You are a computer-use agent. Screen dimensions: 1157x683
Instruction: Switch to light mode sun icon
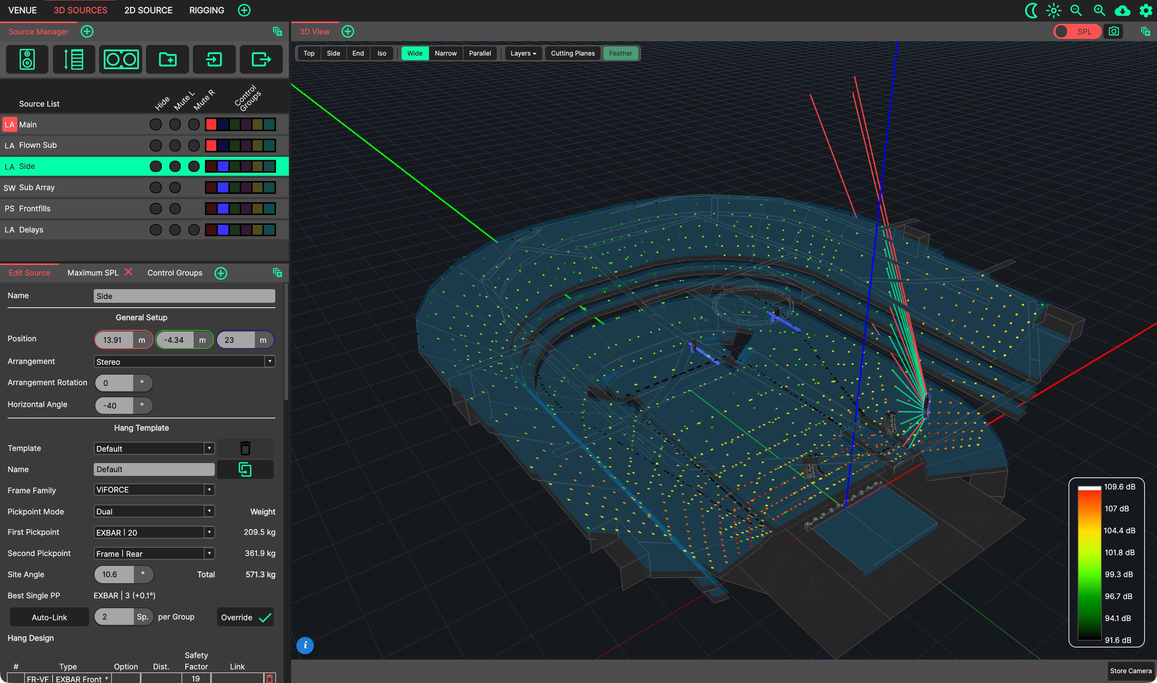coord(1054,10)
